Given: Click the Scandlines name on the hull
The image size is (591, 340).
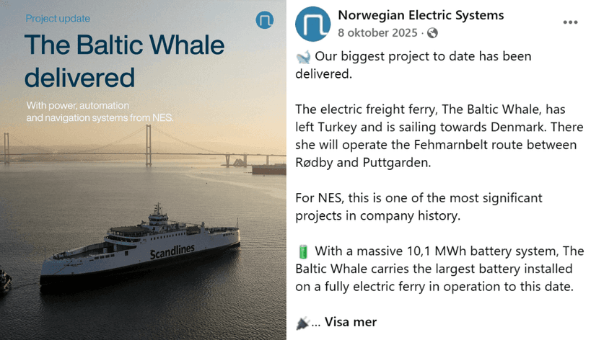Looking at the screenshot, I should tap(172, 250).
